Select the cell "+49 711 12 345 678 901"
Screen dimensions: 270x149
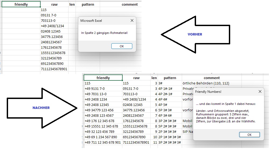pyautogui.click(x=103, y=142)
